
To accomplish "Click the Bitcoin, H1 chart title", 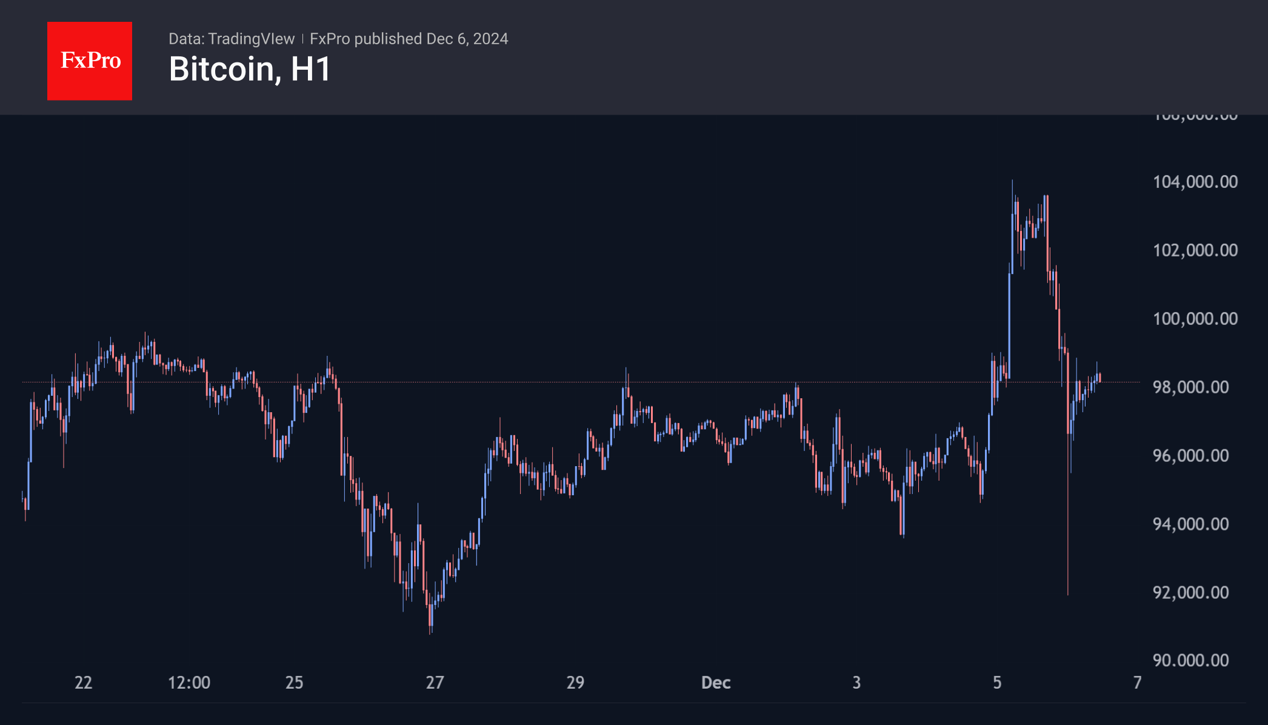I will (250, 69).
